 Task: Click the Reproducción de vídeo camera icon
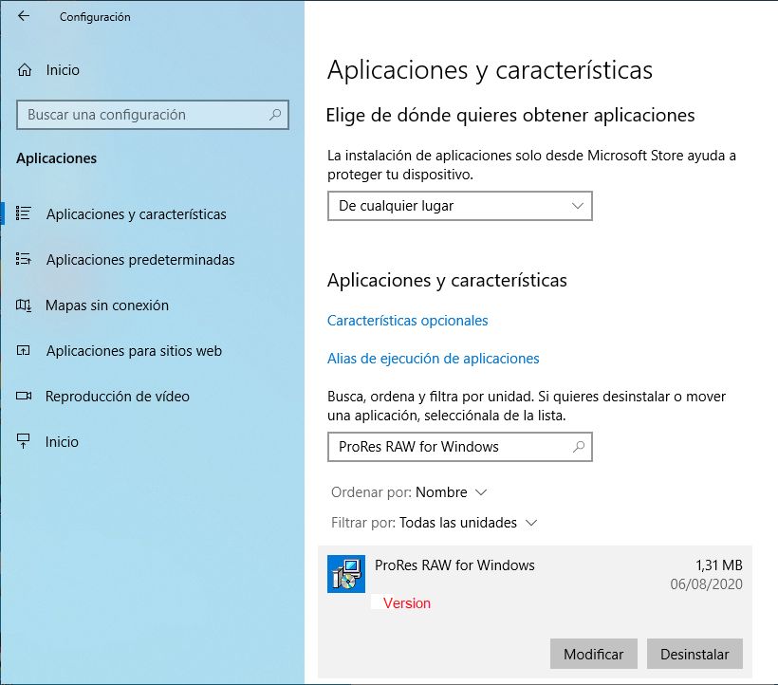[x=24, y=396]
